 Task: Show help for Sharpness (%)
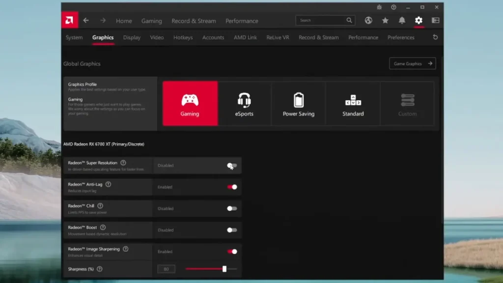pyautogui.click(x=99, y=269)
